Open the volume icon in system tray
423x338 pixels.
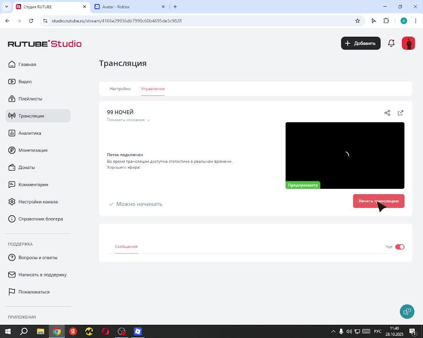point(349,331)
